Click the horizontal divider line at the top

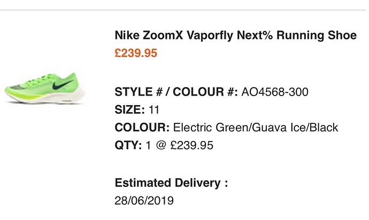coord(183,10)
